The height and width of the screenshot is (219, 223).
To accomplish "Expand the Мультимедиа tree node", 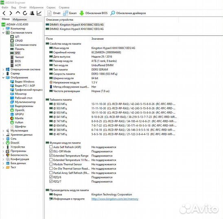I will pyautogui.click(x=3, y=131).
